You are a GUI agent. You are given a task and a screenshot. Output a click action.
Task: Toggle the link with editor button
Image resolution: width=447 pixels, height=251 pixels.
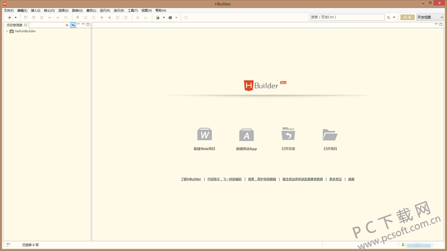(x=73, y=25)
